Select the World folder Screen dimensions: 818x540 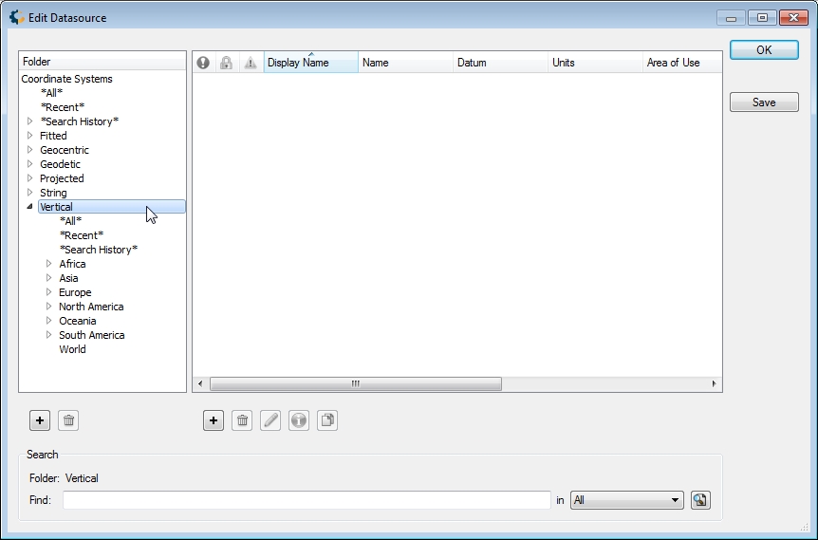[x=72, y=349]
